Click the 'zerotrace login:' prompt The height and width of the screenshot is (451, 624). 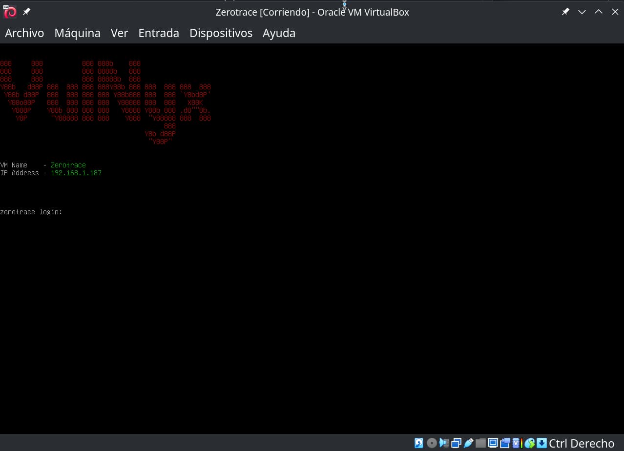(31, 212)
